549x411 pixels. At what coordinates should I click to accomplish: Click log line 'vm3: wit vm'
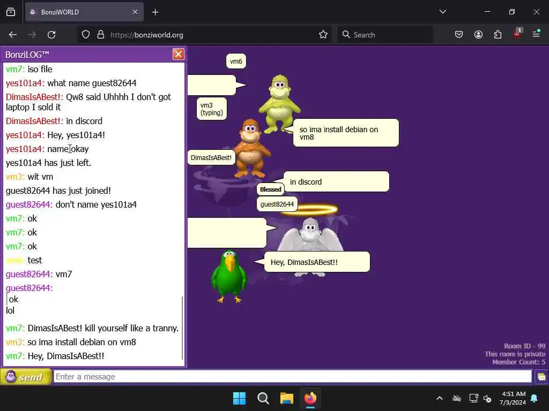(29, 177)
